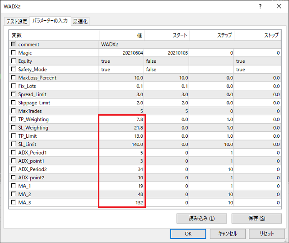The height and width of the screenshot is (243, 289).
Task: Select the MA_1 value 19
Action: (121, 186)
